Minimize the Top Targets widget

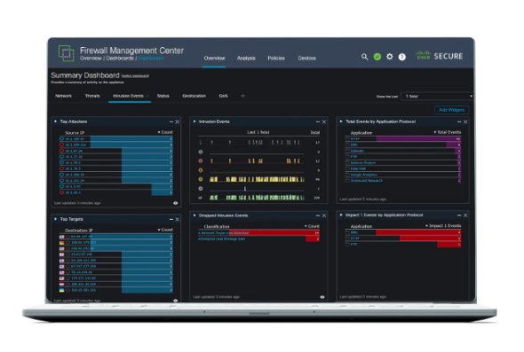tap(171, 219)
